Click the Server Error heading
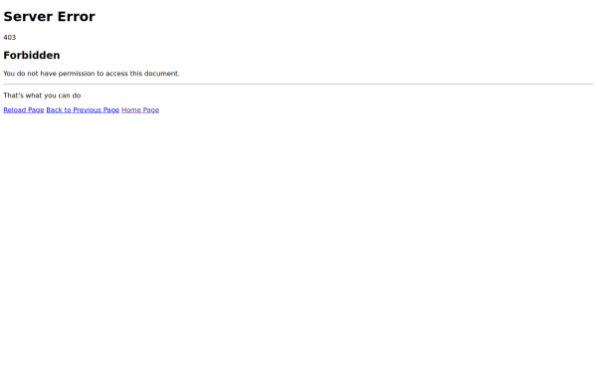Viewport: 597px width, 373px height. pos(49,16)
